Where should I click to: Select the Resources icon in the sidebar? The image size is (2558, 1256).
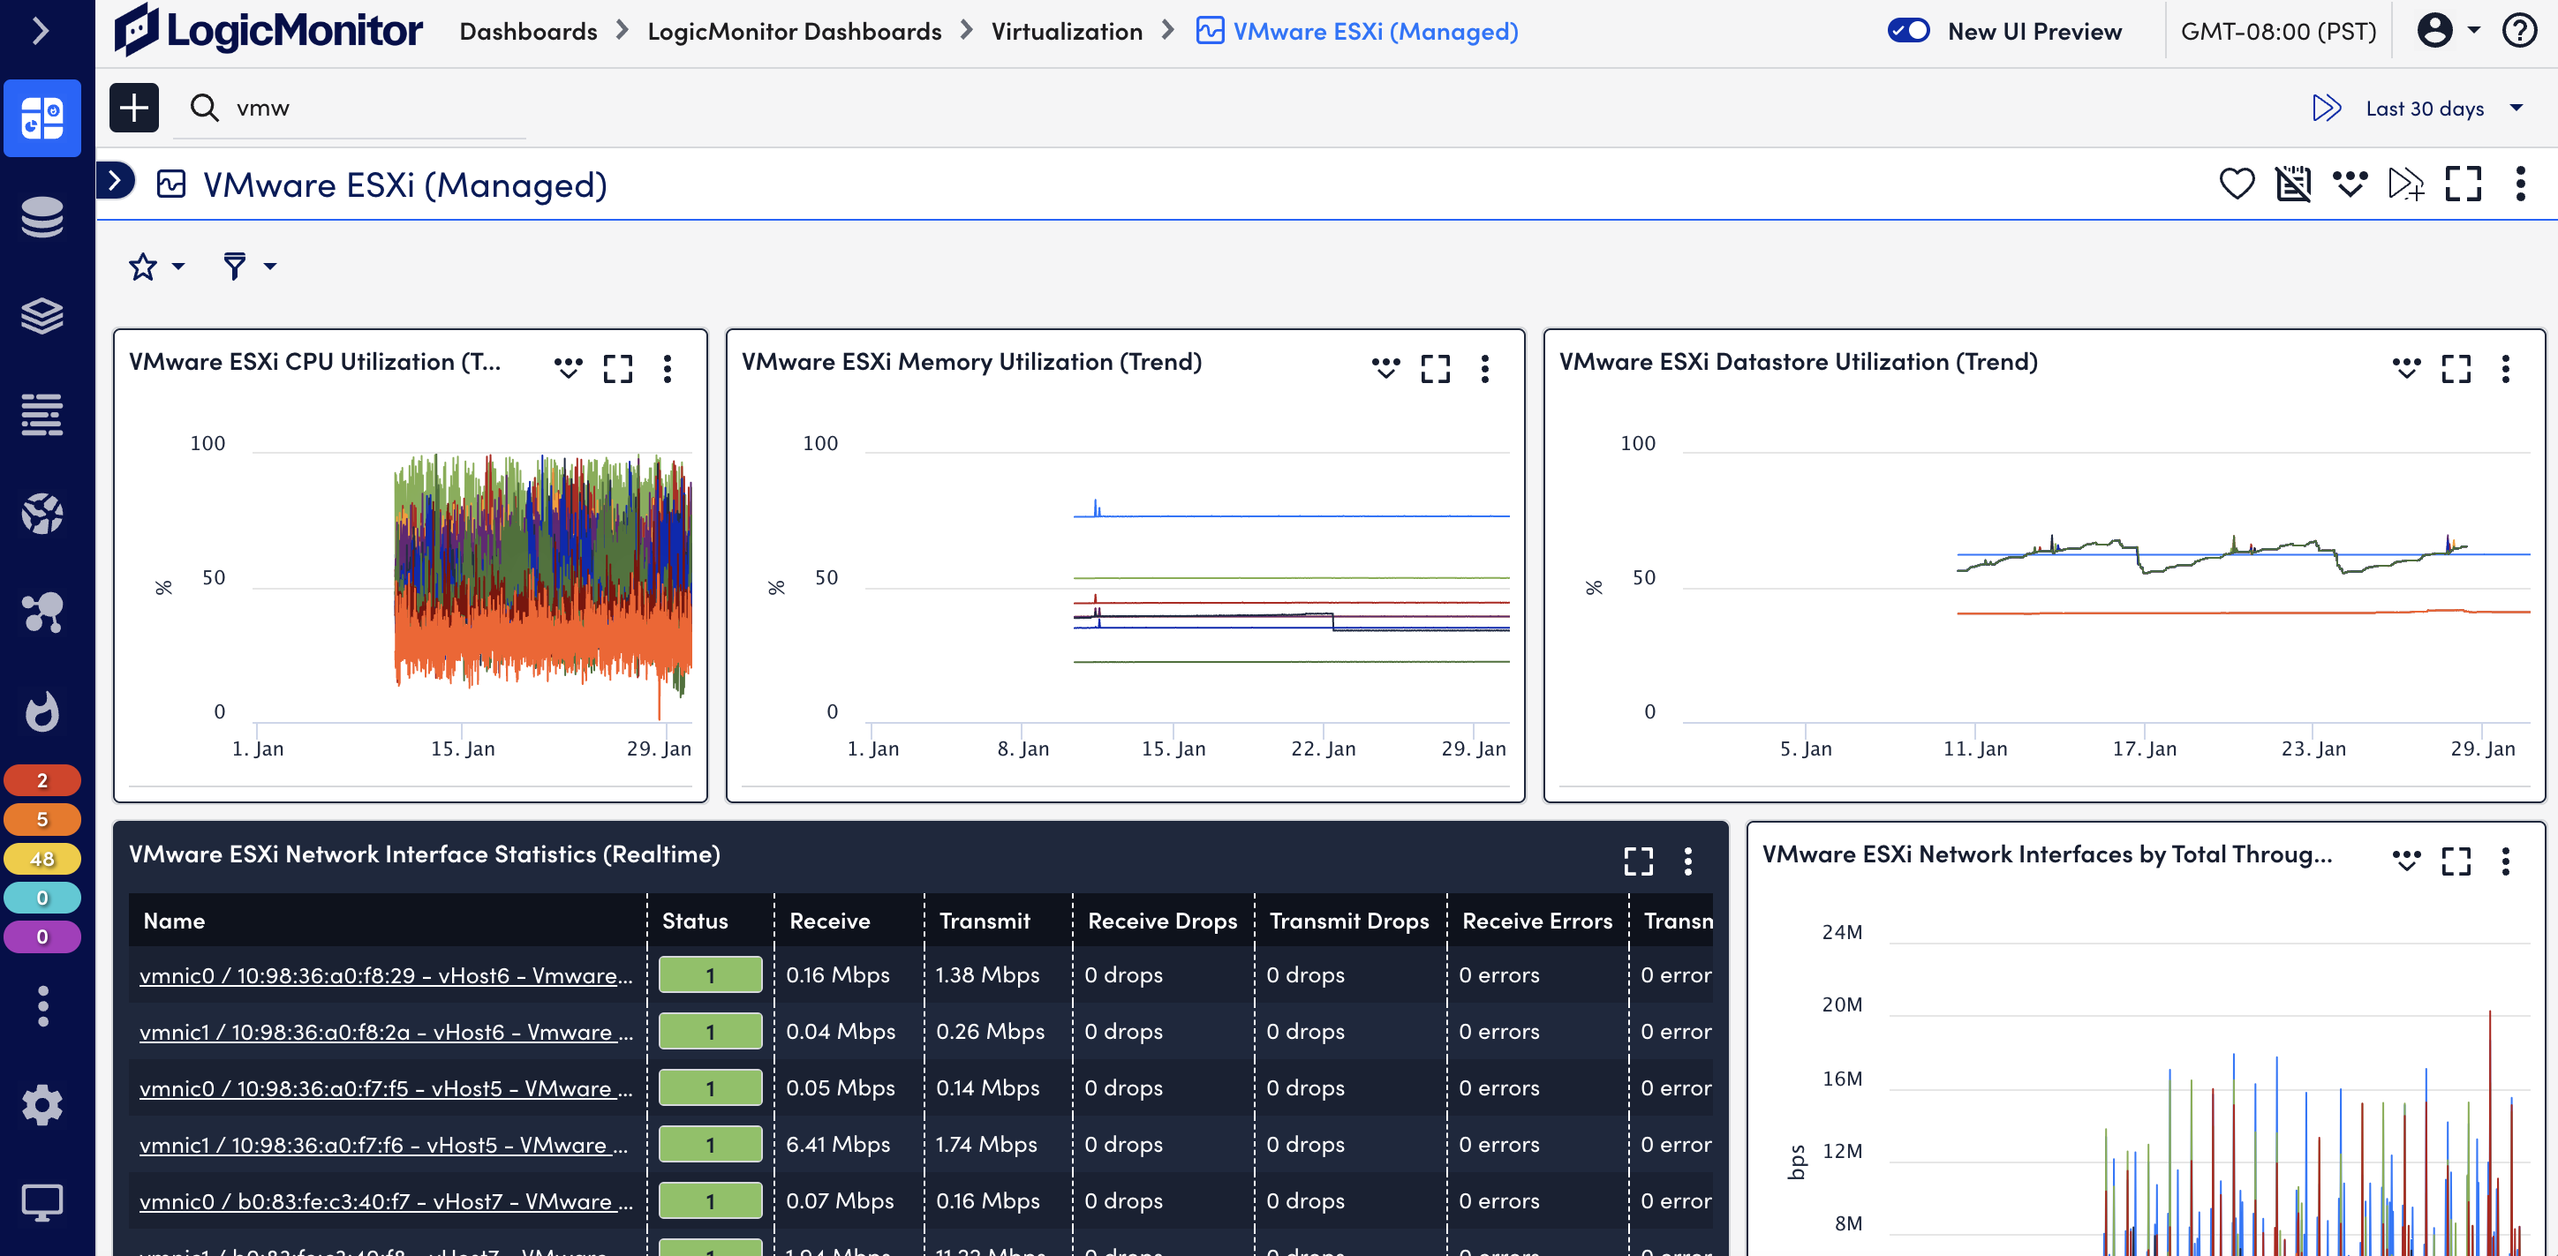pos(42,216)
